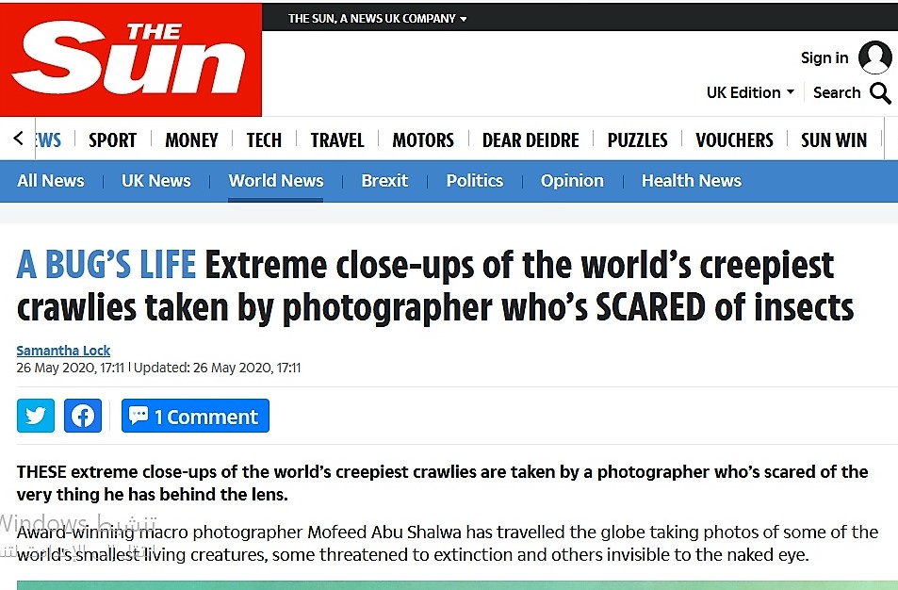This screenshot has height=590, width=898.
Task: Click The Sun logo
Action: point(131,59)
